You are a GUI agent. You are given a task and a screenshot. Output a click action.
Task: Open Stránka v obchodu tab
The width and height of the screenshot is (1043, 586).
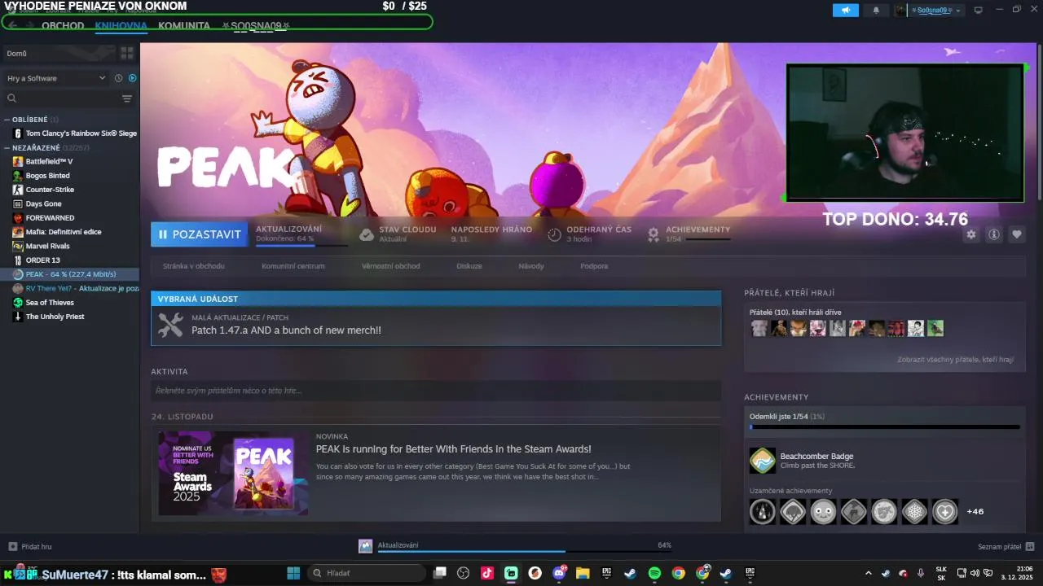point(194,266)
